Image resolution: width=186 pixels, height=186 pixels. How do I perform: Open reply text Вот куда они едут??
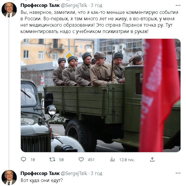point(42,181)
